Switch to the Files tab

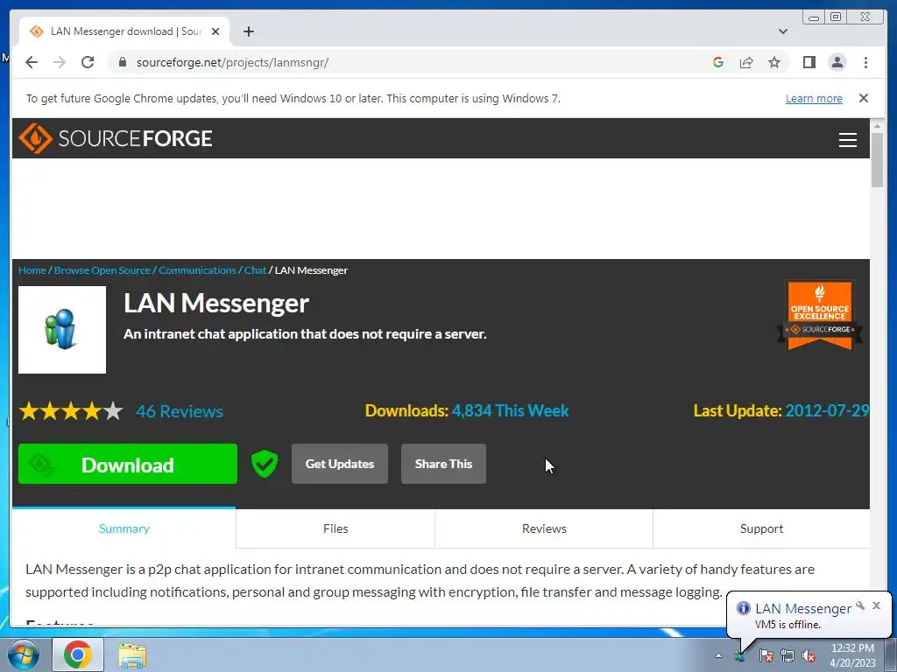point(335,528)
